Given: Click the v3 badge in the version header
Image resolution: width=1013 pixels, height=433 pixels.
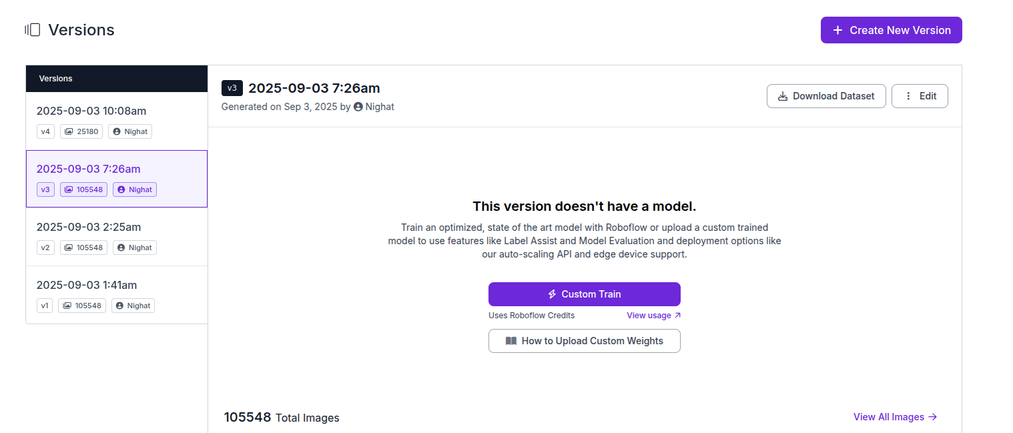Looking at the screenshot, I should pos(232,88).
